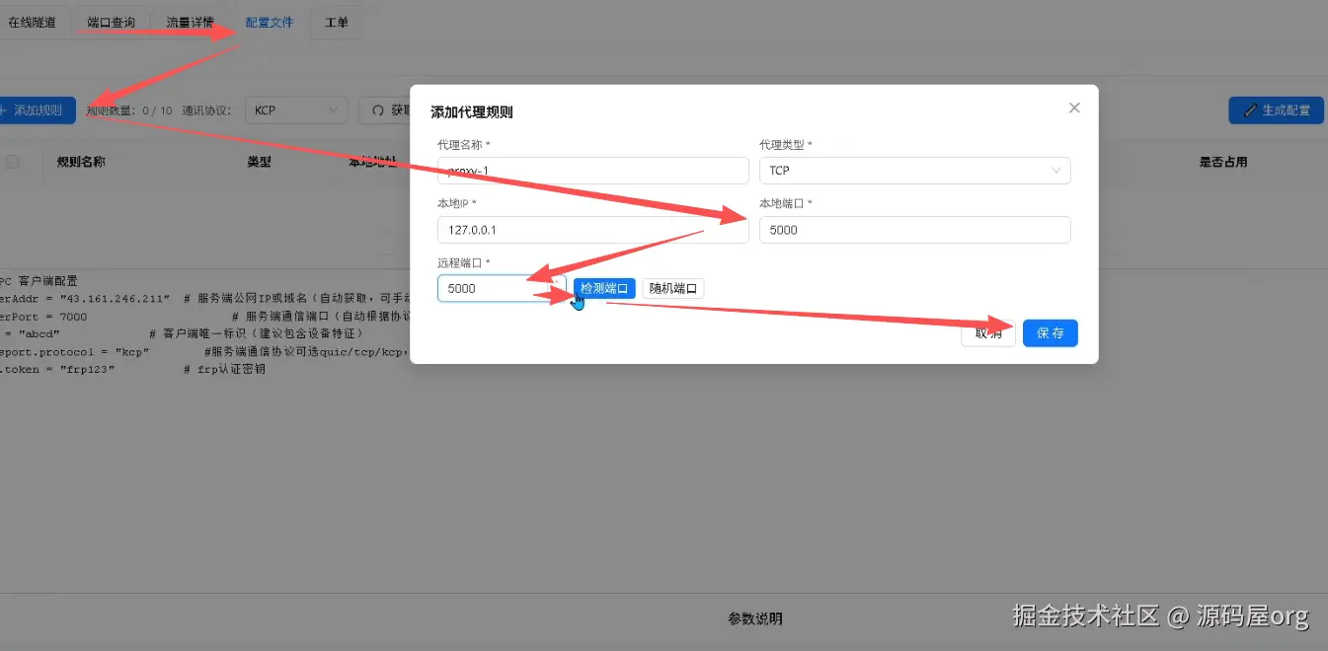The width and height of the screenshot is (1328, 651).
Task: Switch to the 工单 tab
Action: pyautogui.click(x=337, y=22)
